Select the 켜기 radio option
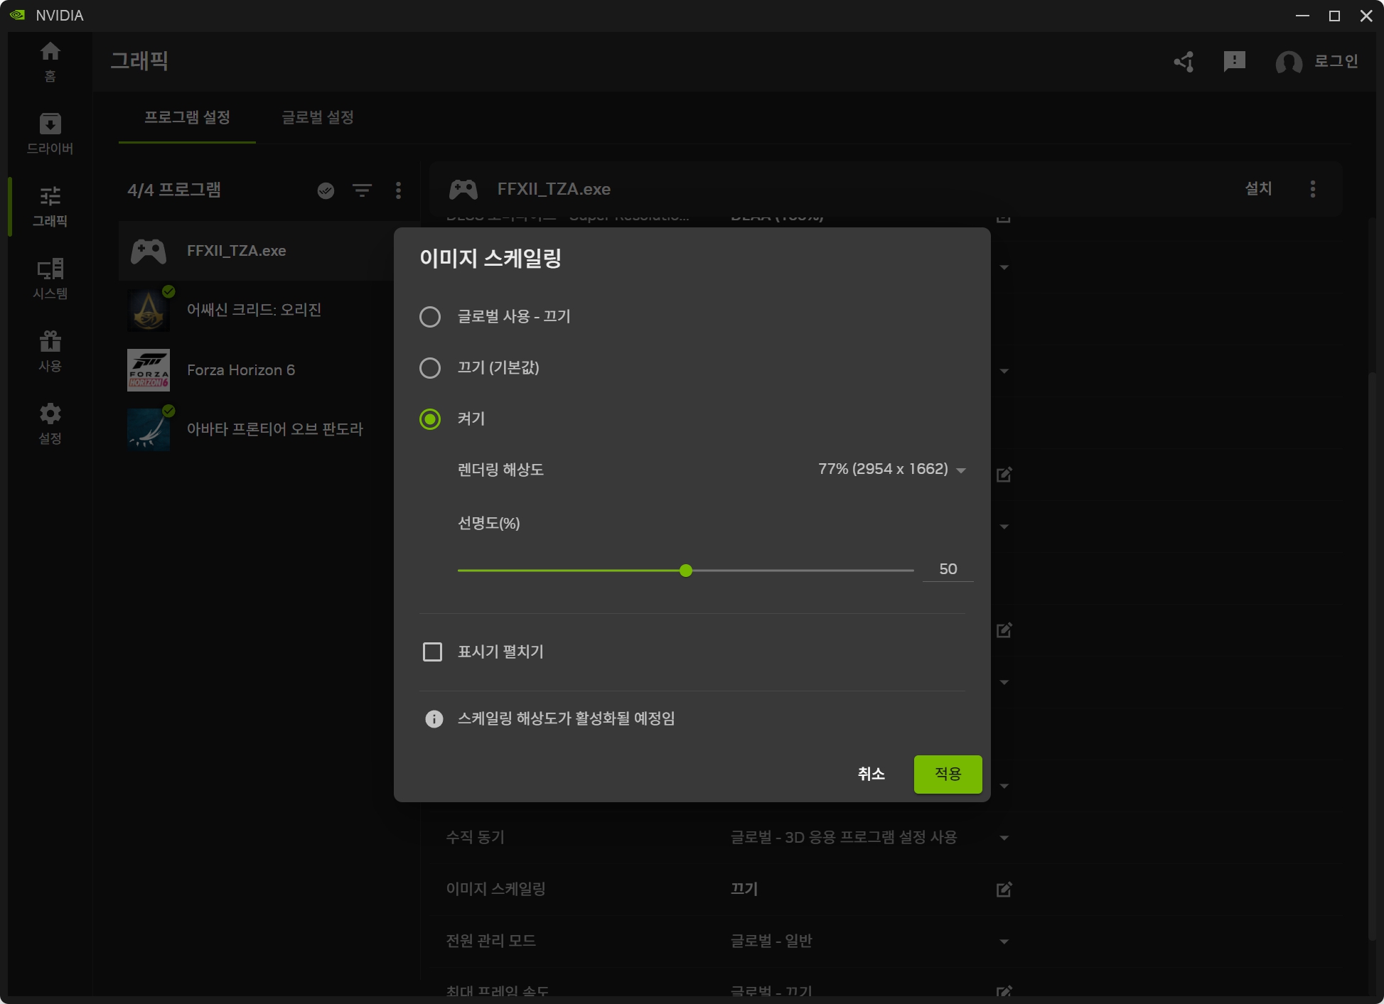Image resolution: width=1384 pixels, height=1004 pixels. (430, 419)
